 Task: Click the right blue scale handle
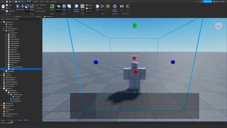tap(173, 62)
